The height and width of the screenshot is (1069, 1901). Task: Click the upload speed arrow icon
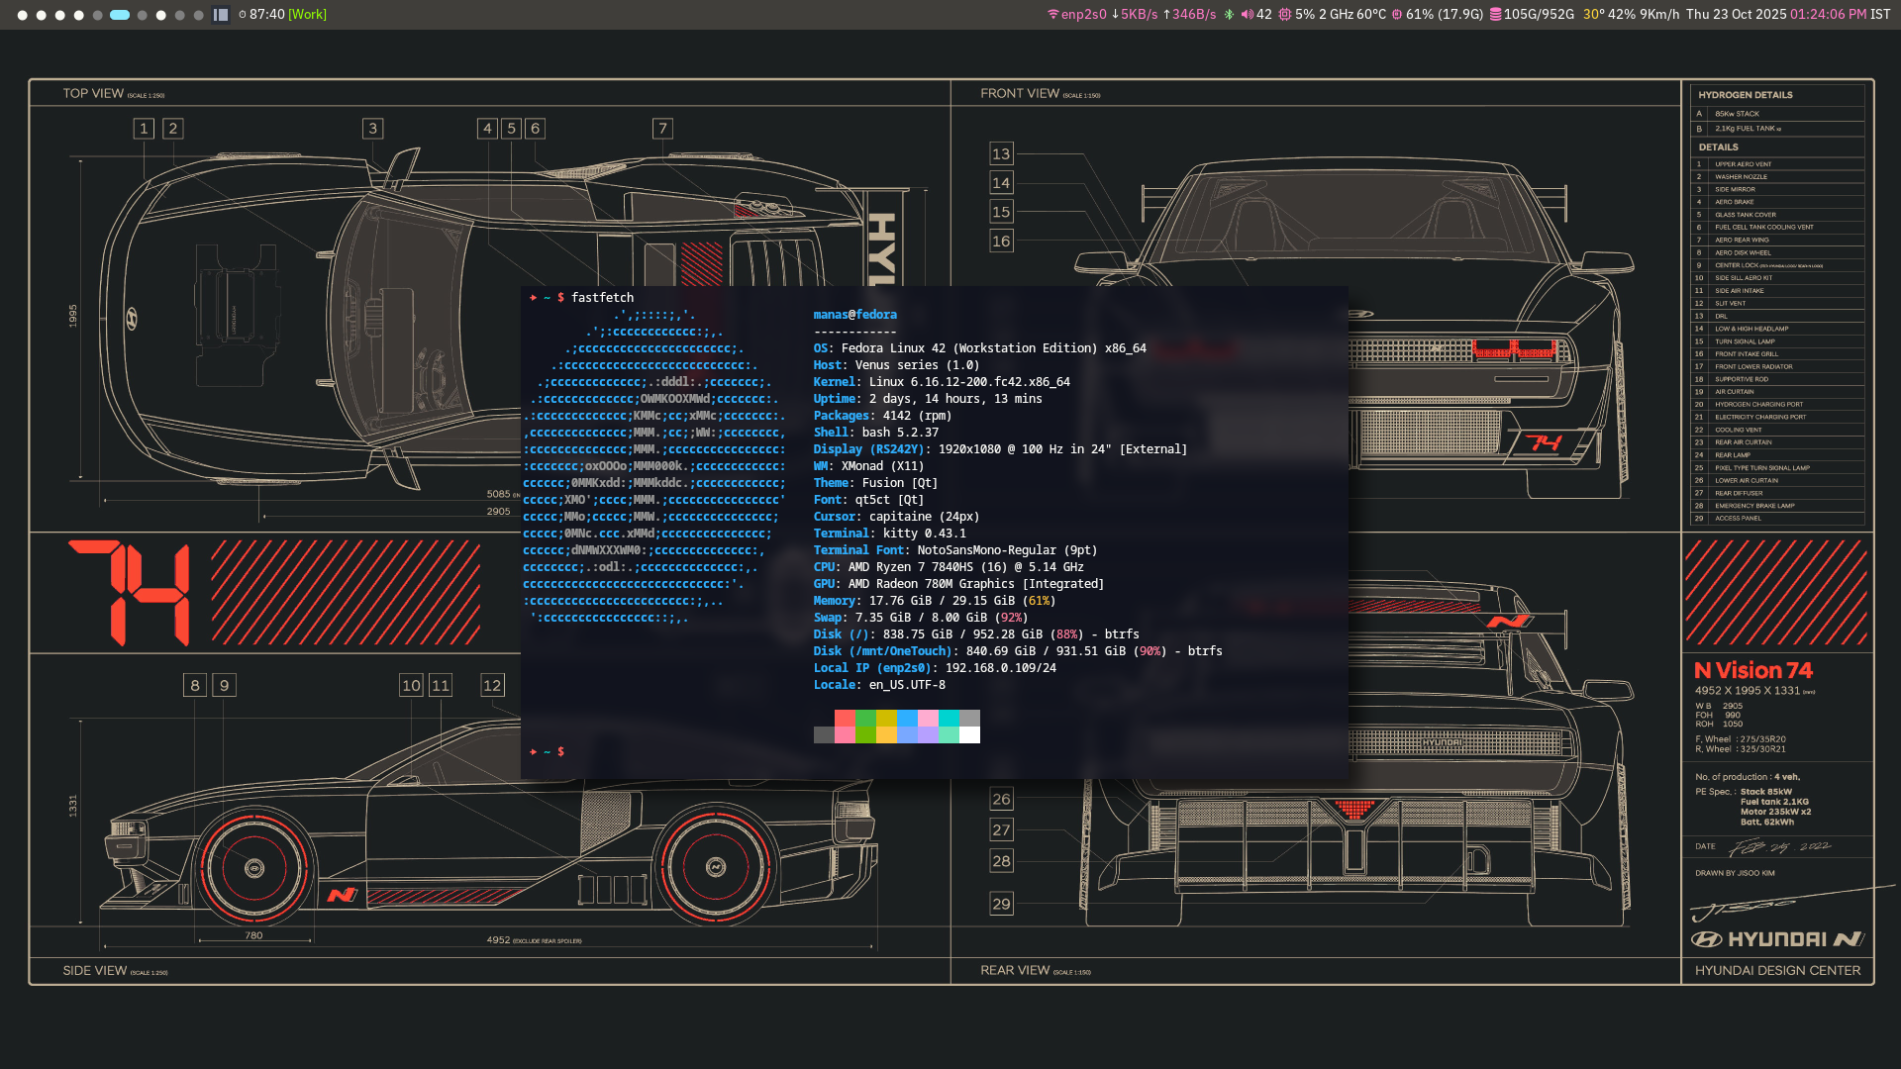coord(1167,15)
